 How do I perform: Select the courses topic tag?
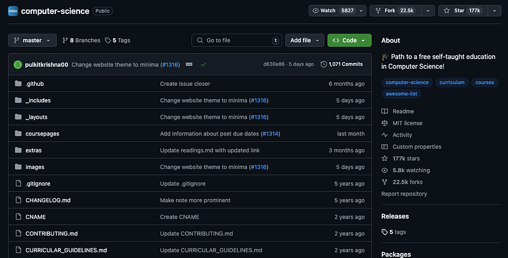[485, 83]
